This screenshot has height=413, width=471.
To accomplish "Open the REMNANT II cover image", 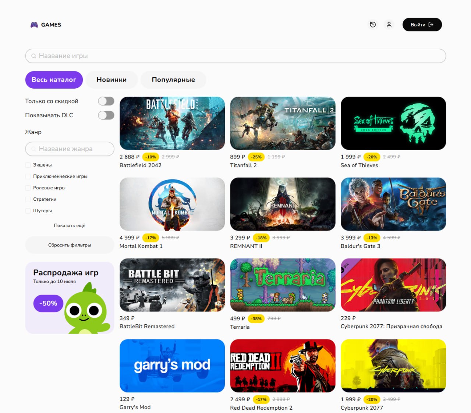I will pyautogui.click(x=283, y=204).
